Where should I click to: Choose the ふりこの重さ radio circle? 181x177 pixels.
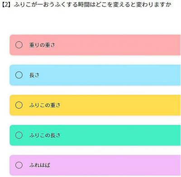19,105
